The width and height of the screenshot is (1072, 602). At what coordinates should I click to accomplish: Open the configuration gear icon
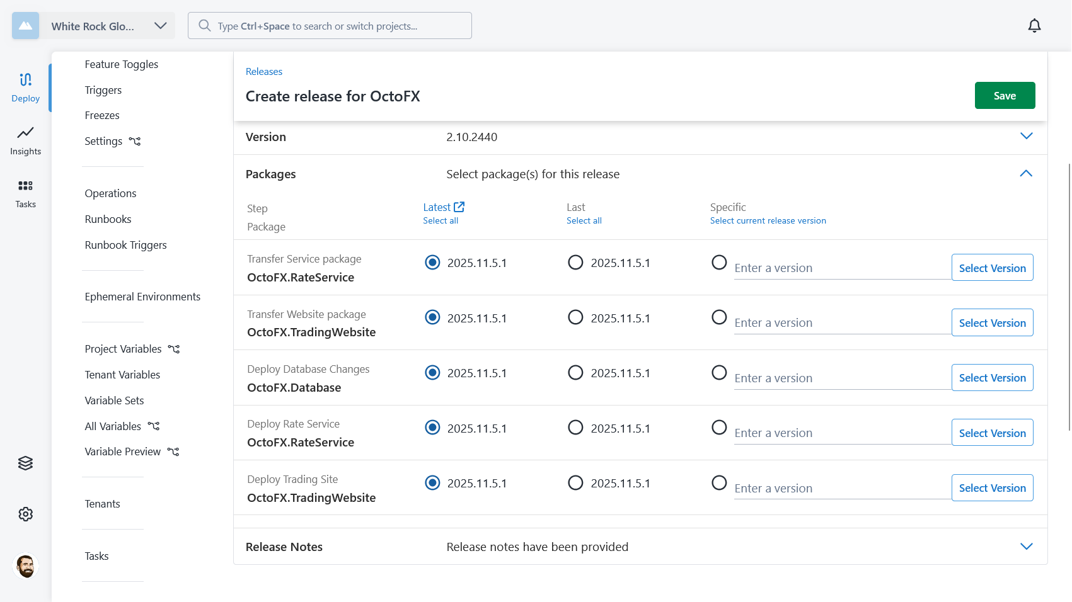click(25, 514)
